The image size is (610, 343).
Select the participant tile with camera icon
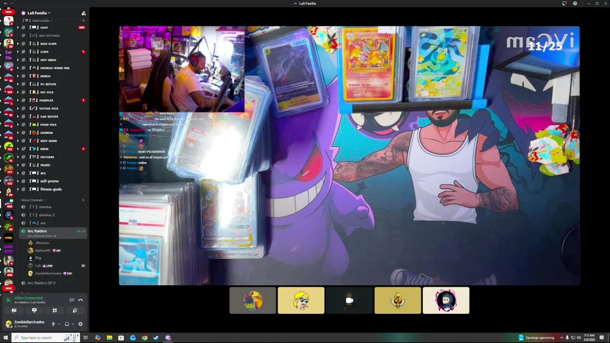coord(349,301)
